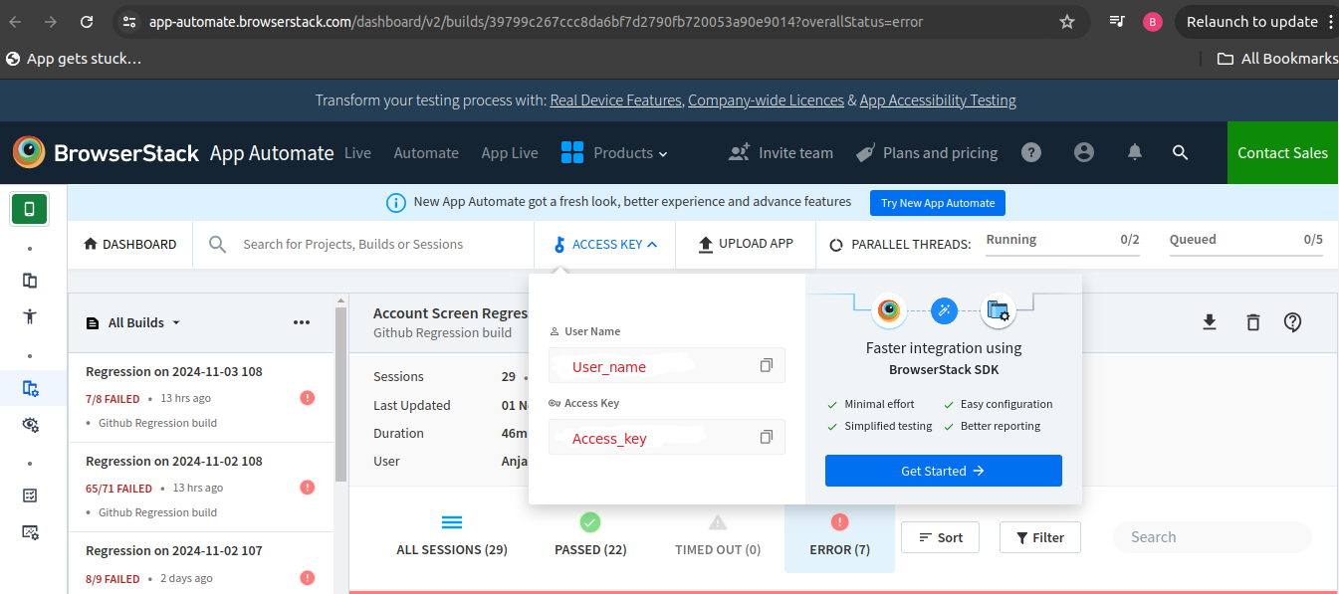Viewport: 1339px width, 594px height.
Task: Click the browser address bar URL
Action: [x=536, y=22]
